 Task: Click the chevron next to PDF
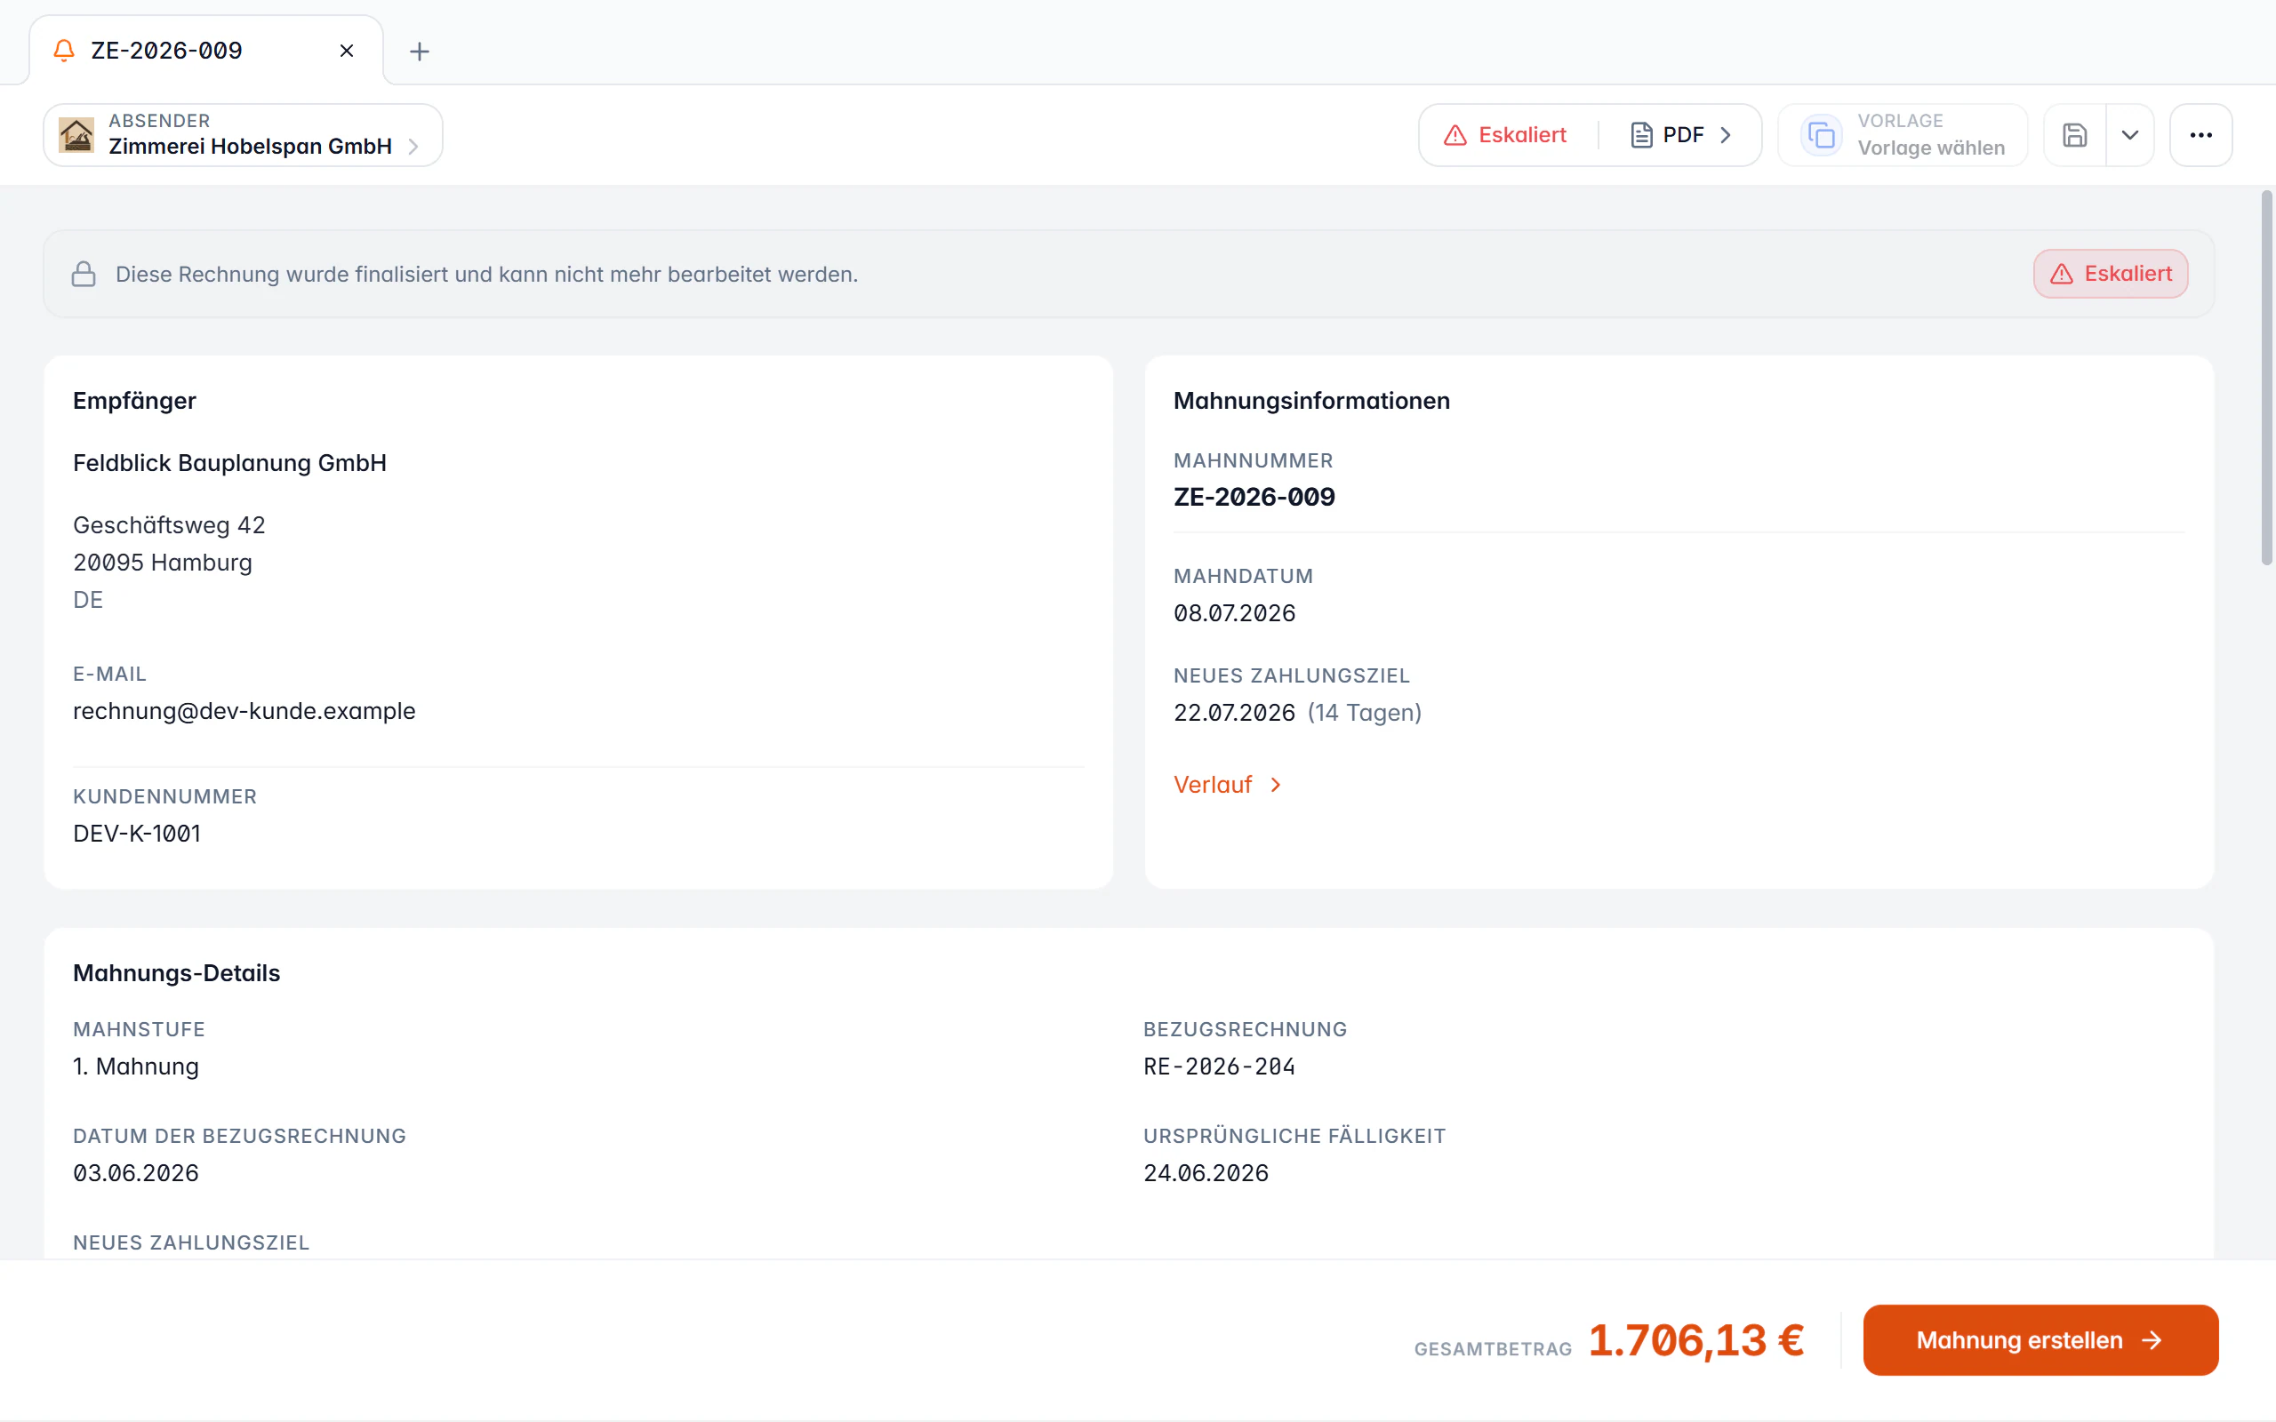(1725, 135)
